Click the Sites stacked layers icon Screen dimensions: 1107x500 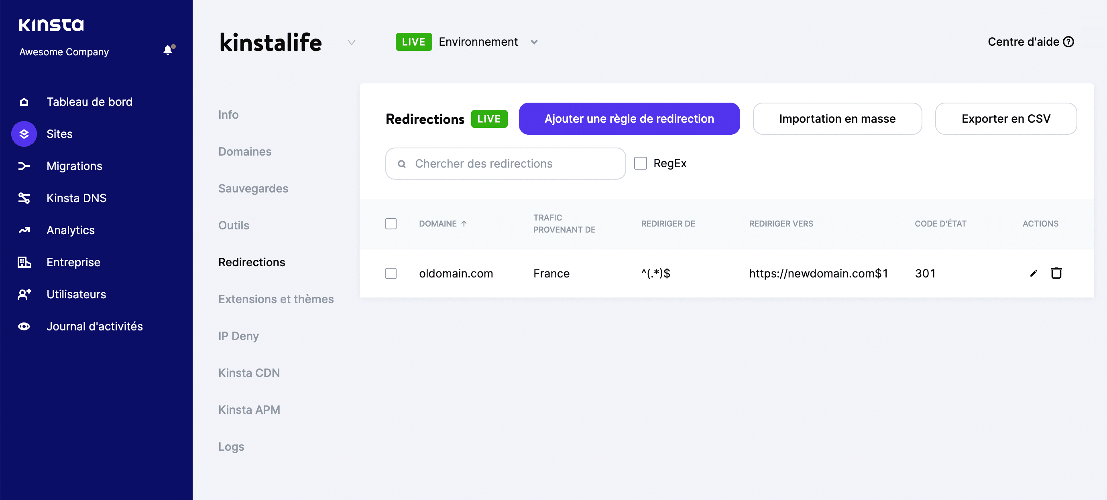24,134
